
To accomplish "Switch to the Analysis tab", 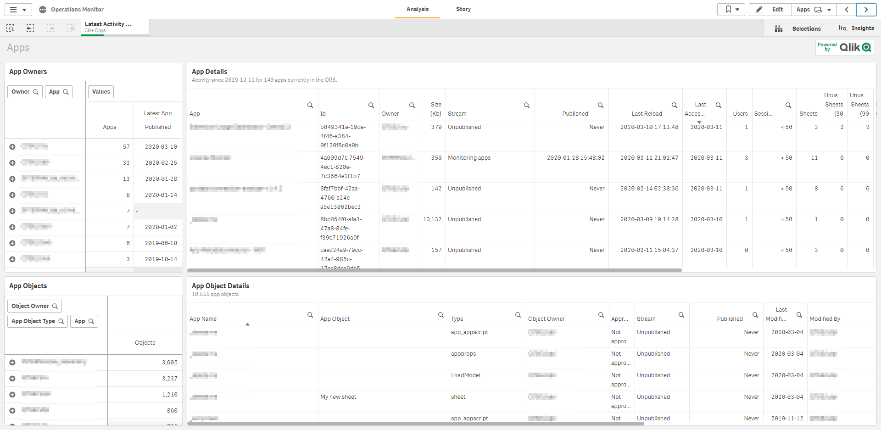I will tap(417, 9).
